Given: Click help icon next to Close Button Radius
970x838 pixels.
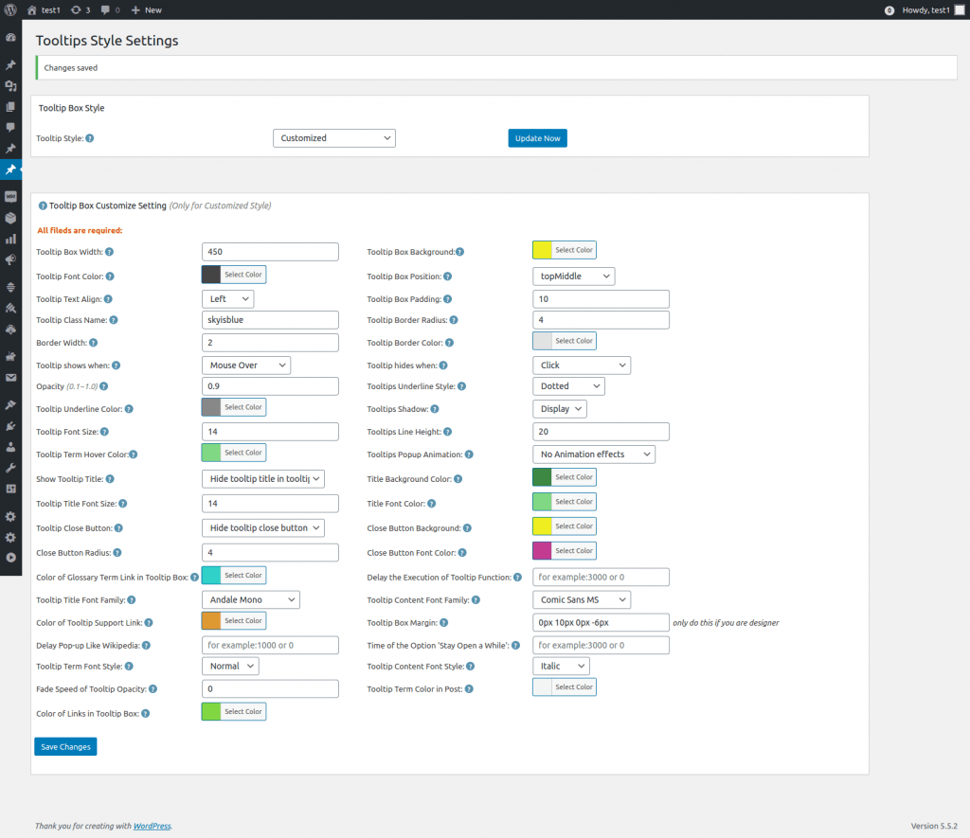Looking at the screenshot, I should point(117,553).
